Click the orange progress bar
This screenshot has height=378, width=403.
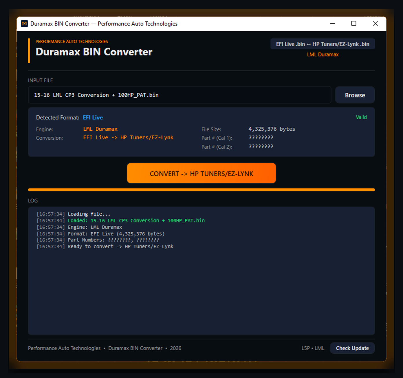pos(201,190)
